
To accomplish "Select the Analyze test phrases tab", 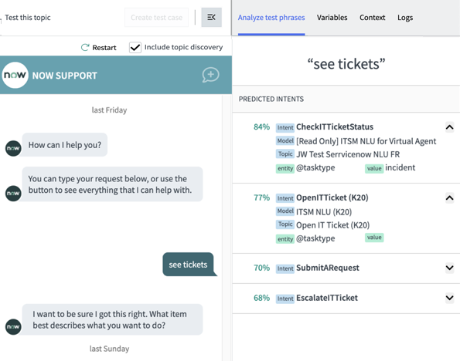I will [x=271, y=18].
